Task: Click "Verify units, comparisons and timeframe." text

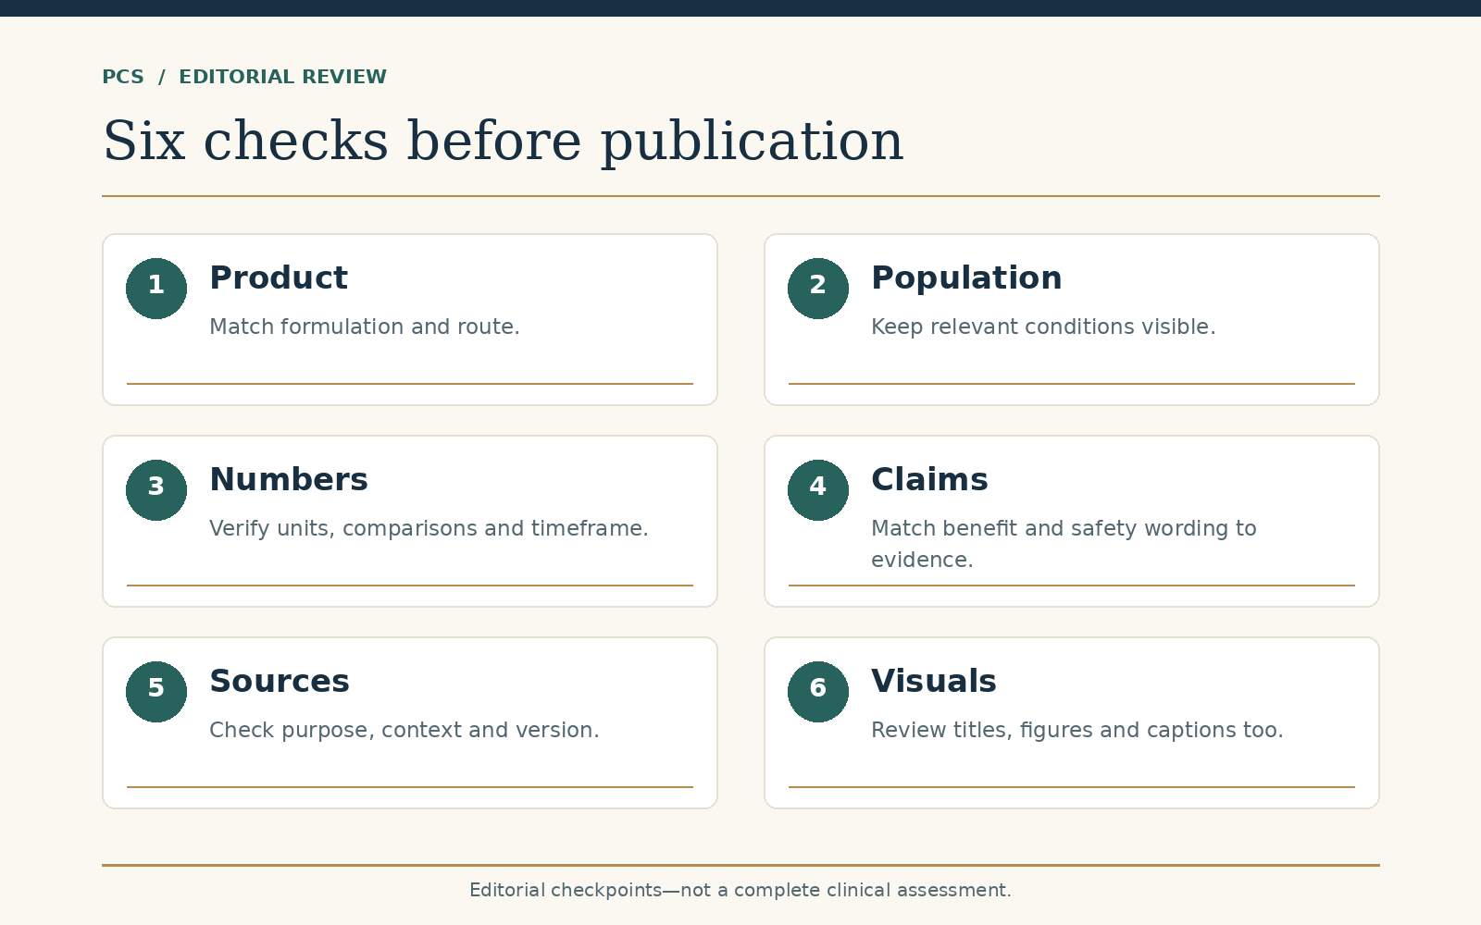Action: 429,528
